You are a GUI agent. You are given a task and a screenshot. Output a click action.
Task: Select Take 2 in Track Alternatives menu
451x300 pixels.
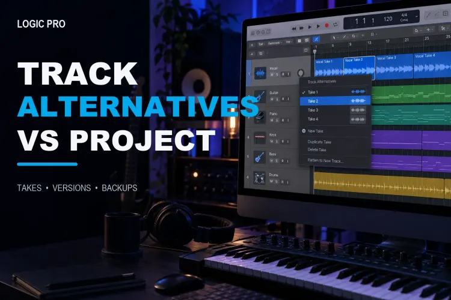(335, 101)
